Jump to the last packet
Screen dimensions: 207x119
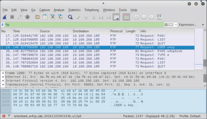pos(109,17)
